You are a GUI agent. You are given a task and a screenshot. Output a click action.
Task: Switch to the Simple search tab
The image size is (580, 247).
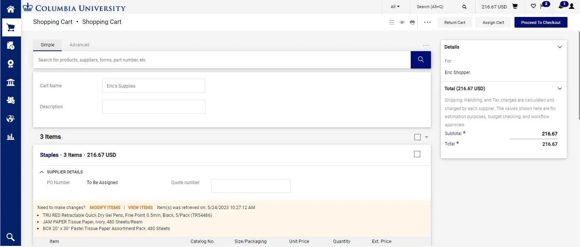(47, 45)
